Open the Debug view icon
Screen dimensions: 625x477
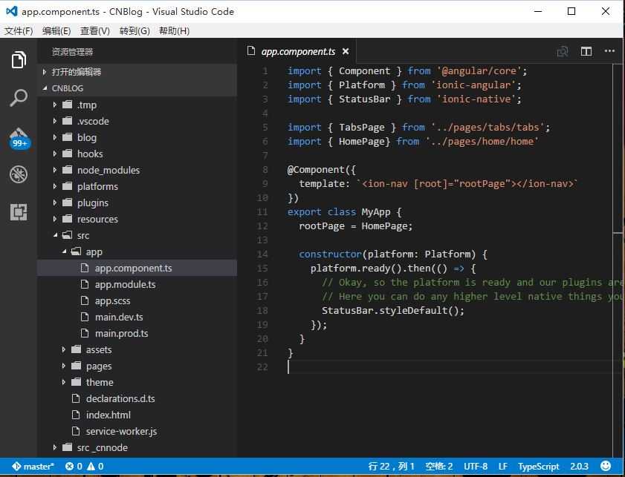19,174
